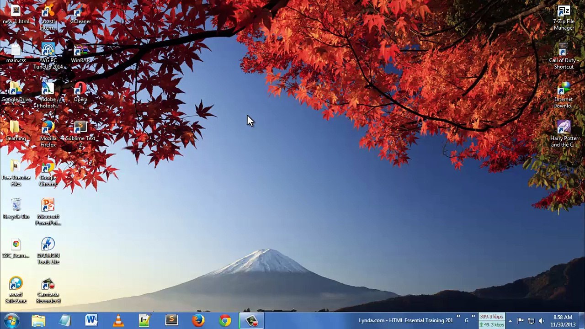Open the Opera browser icon

(80, 92)
